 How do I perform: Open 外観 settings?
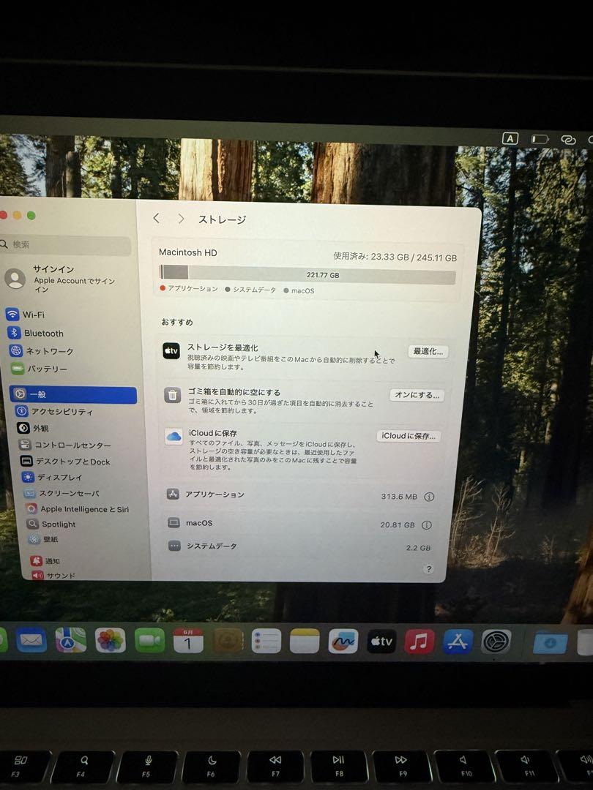(33, 428)
